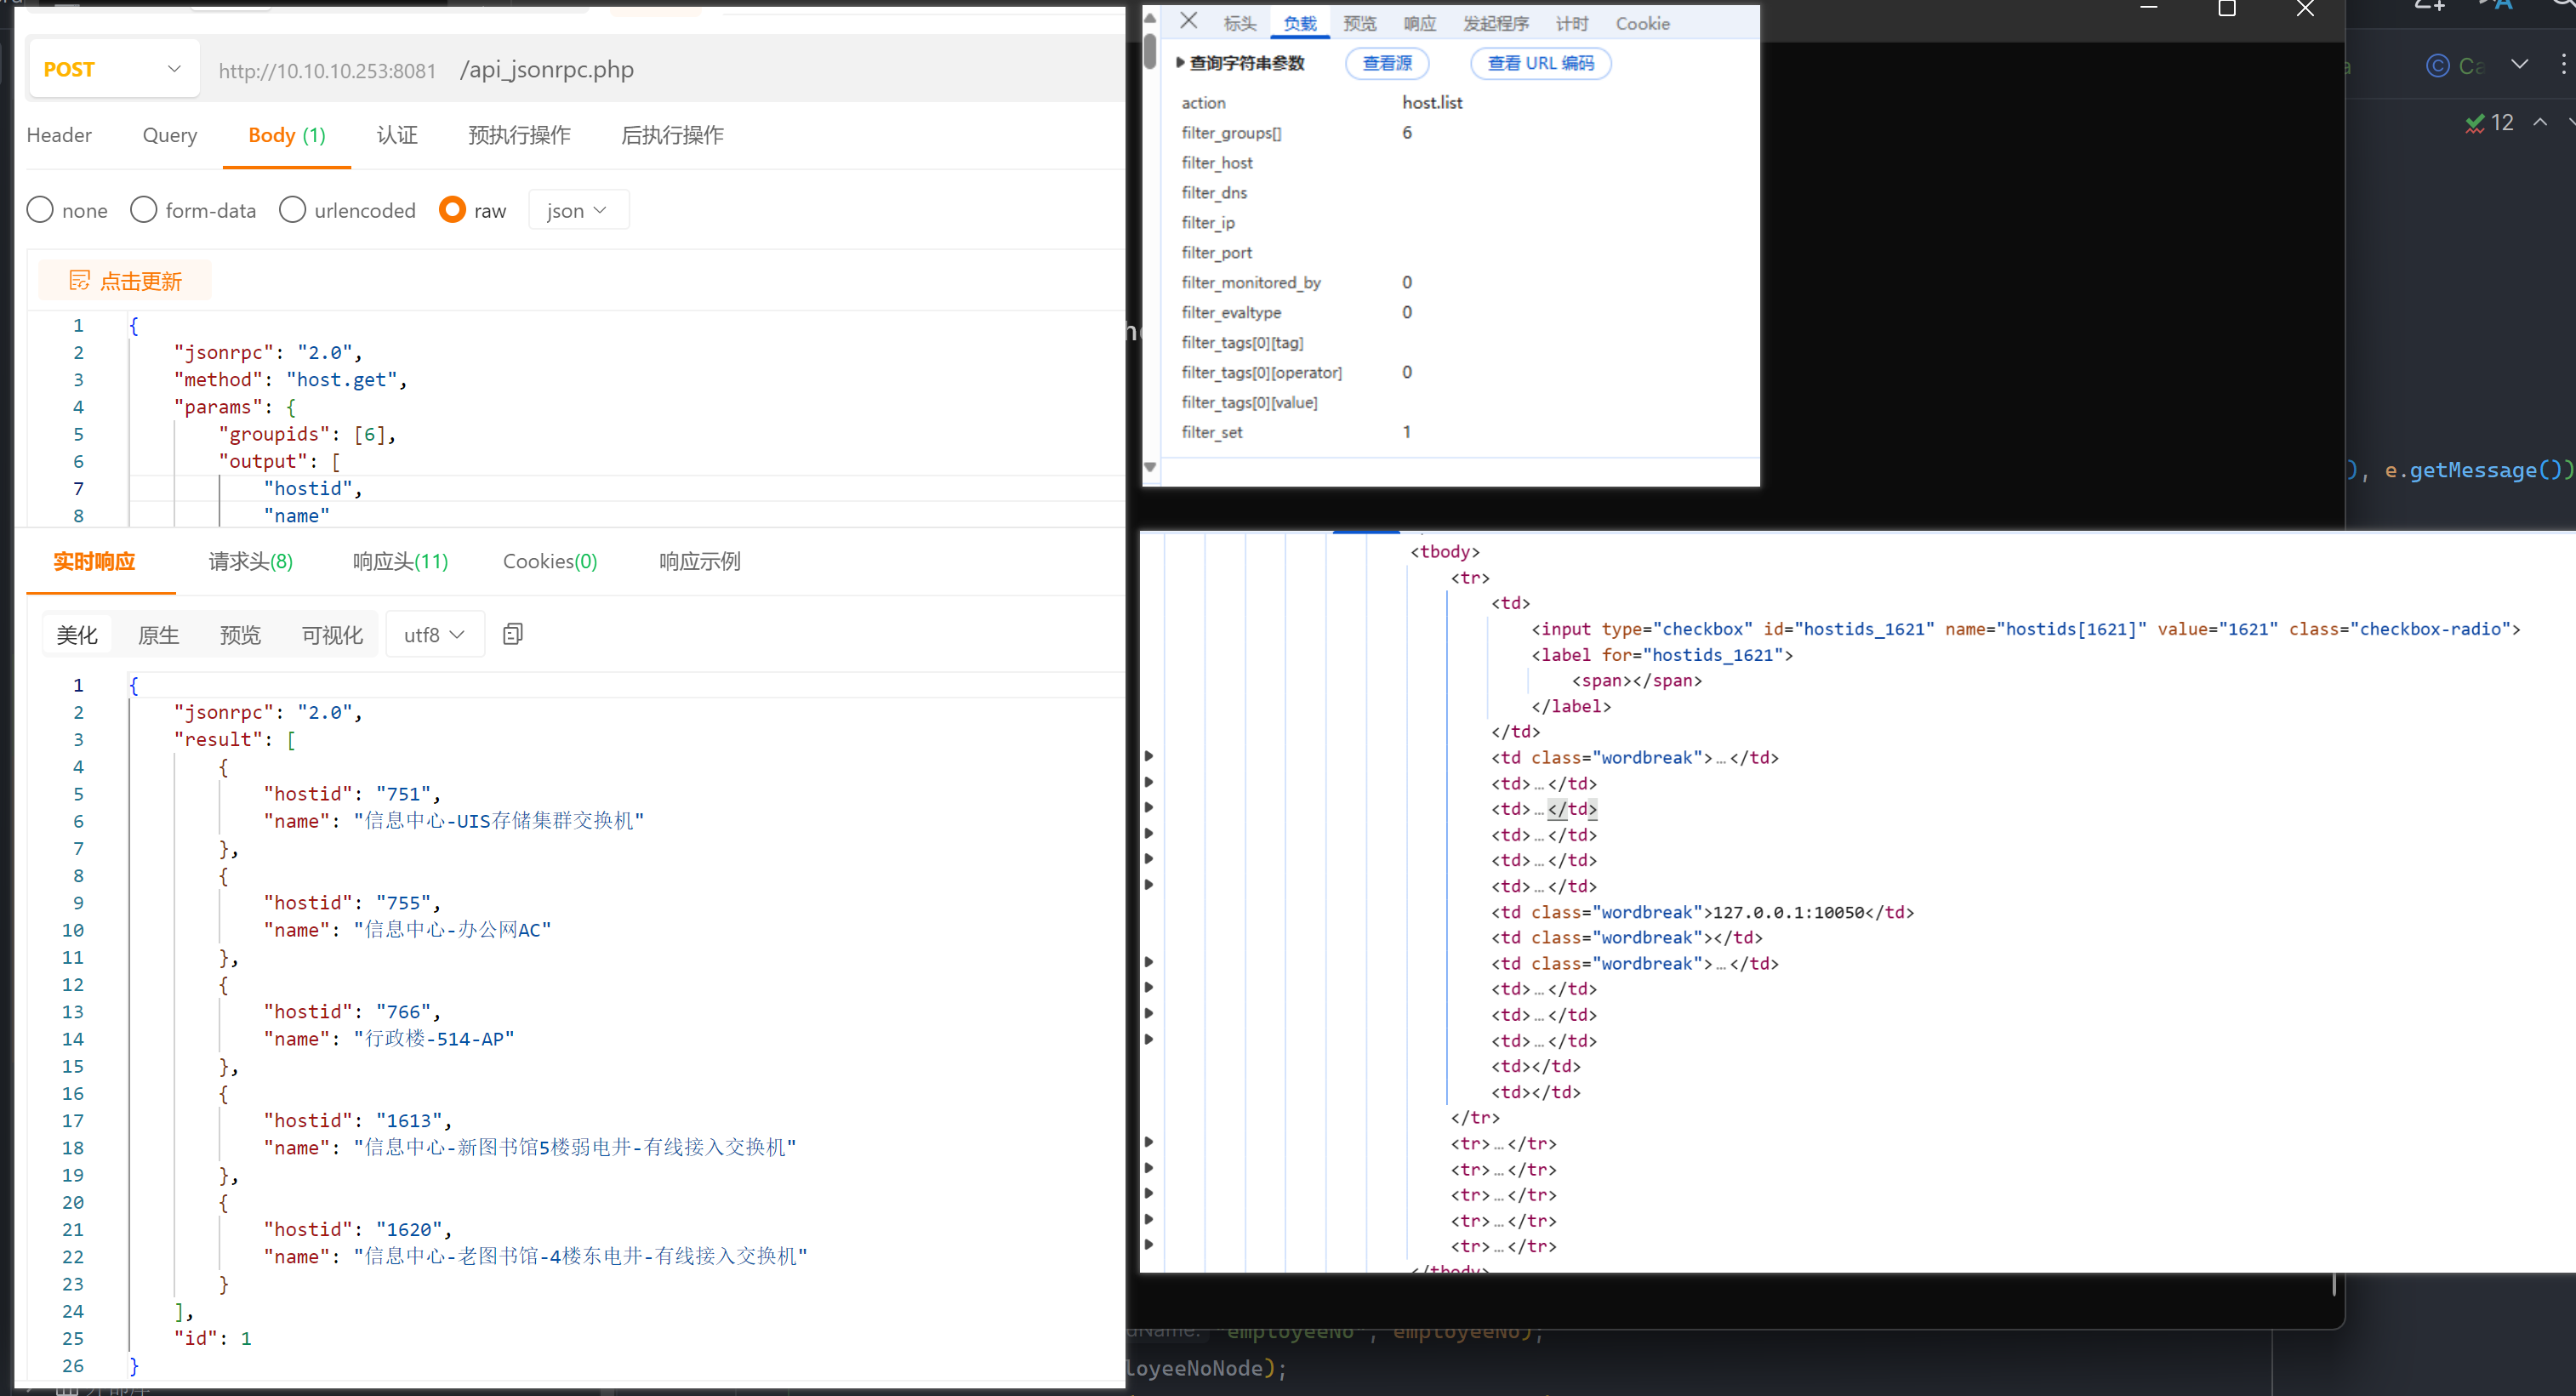Image resolution: width=2576 pixels, height=1396 pixels.
Task: Open the DevTools 预览 tab
Action: 1360,23
